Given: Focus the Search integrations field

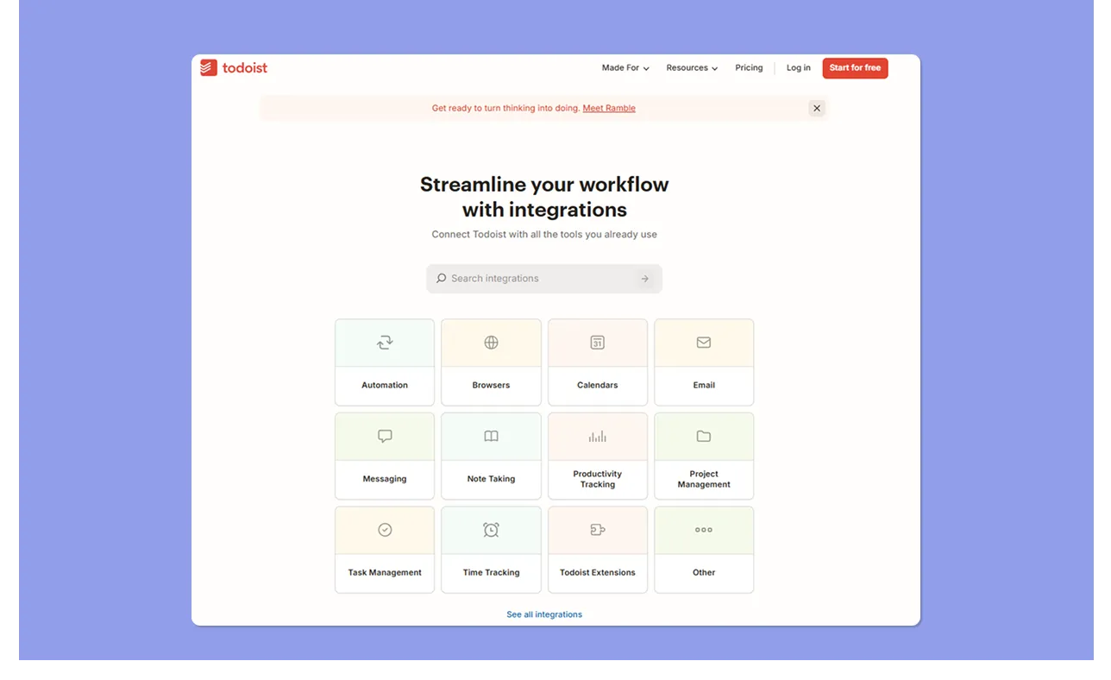Looking at the screenshot, I should (x=544, y=279).
